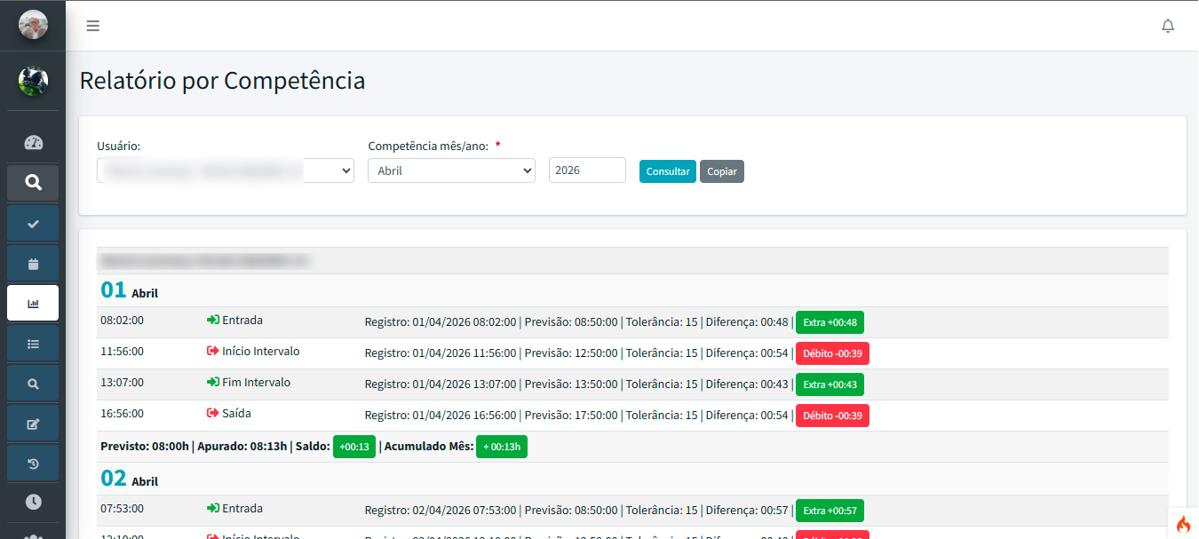Image resolution: width=1199 pixels, height=539 pixels.
Task: Open the calendar sidebar icon
Action: pyautogui.click(x=33, y=263)
